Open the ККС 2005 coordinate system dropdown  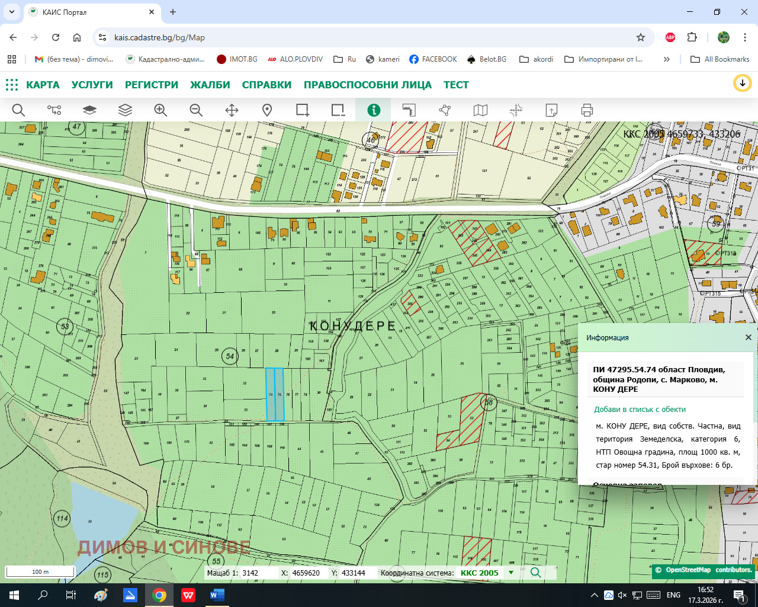(510, 573)
